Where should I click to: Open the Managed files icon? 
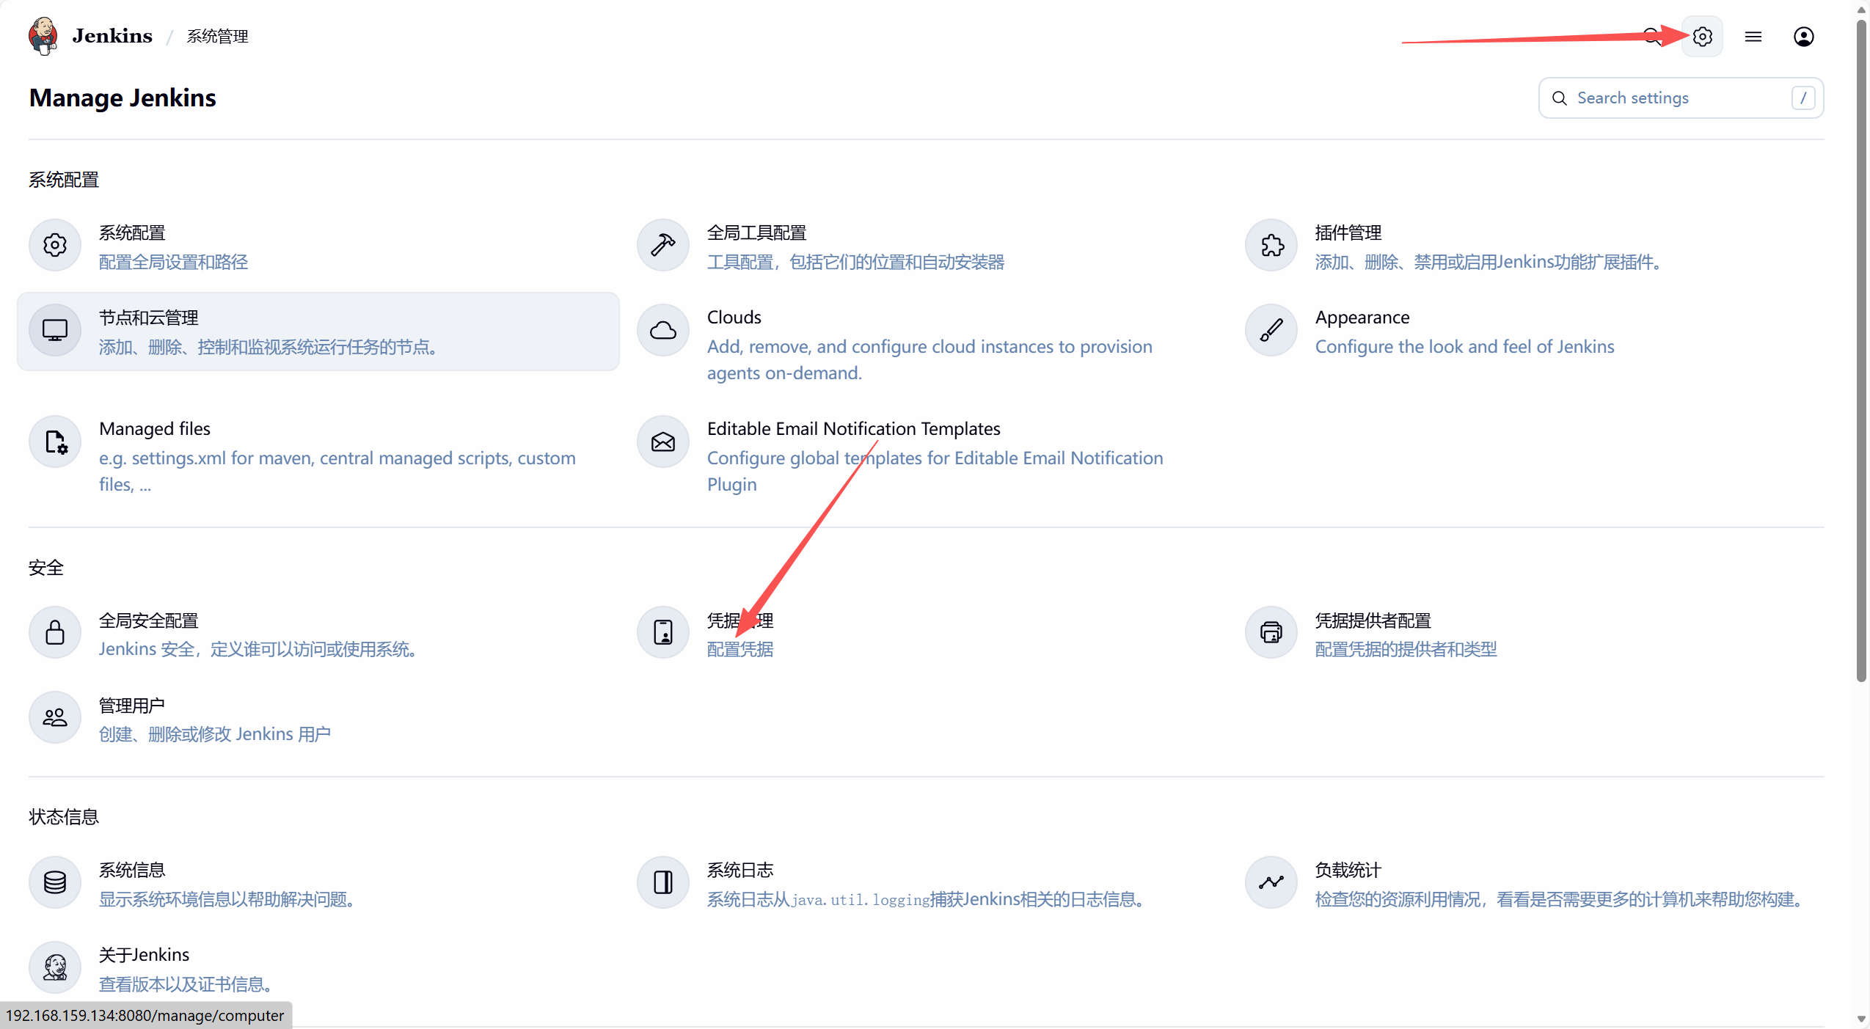pyautogui.click(x=55, y=442)
